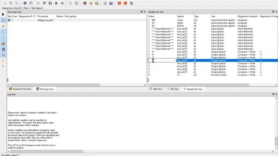Image resolution: width=278 pixels, height=156 pixels.
Task: Select the blanks variable name cell
Action: tap(180, 26)
